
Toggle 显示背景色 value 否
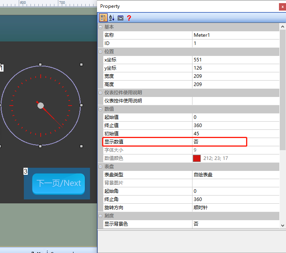pyautogui.click(x=236, y=224)
